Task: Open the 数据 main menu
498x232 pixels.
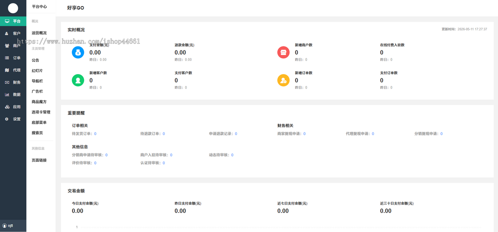Action: [13, 94]
